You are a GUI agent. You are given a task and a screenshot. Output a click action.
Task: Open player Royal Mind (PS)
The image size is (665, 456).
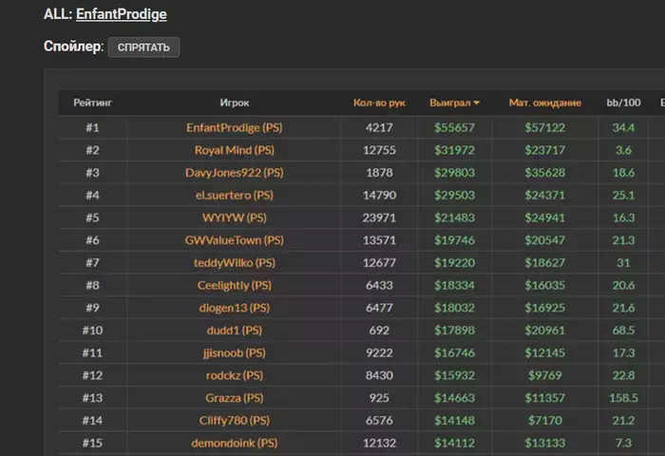[235, 150]
